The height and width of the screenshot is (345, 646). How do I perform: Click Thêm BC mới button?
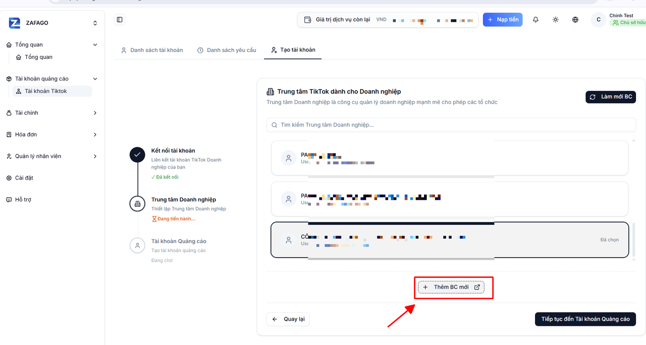point(451,287)
